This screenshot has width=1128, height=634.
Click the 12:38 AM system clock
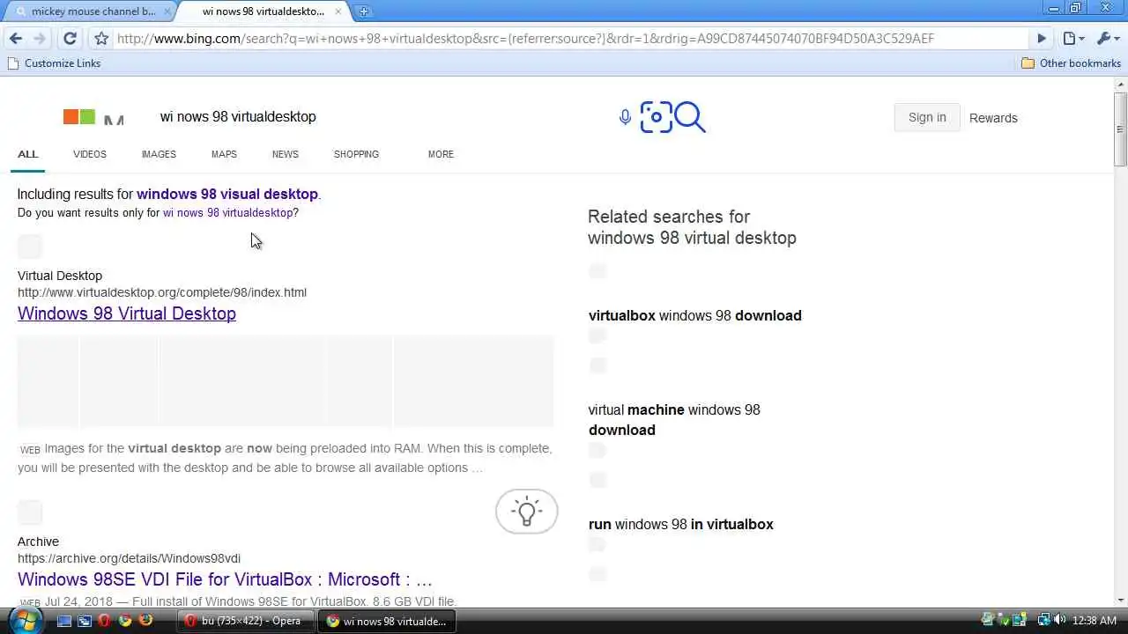pyautogui.click(x=1095, y=621)
